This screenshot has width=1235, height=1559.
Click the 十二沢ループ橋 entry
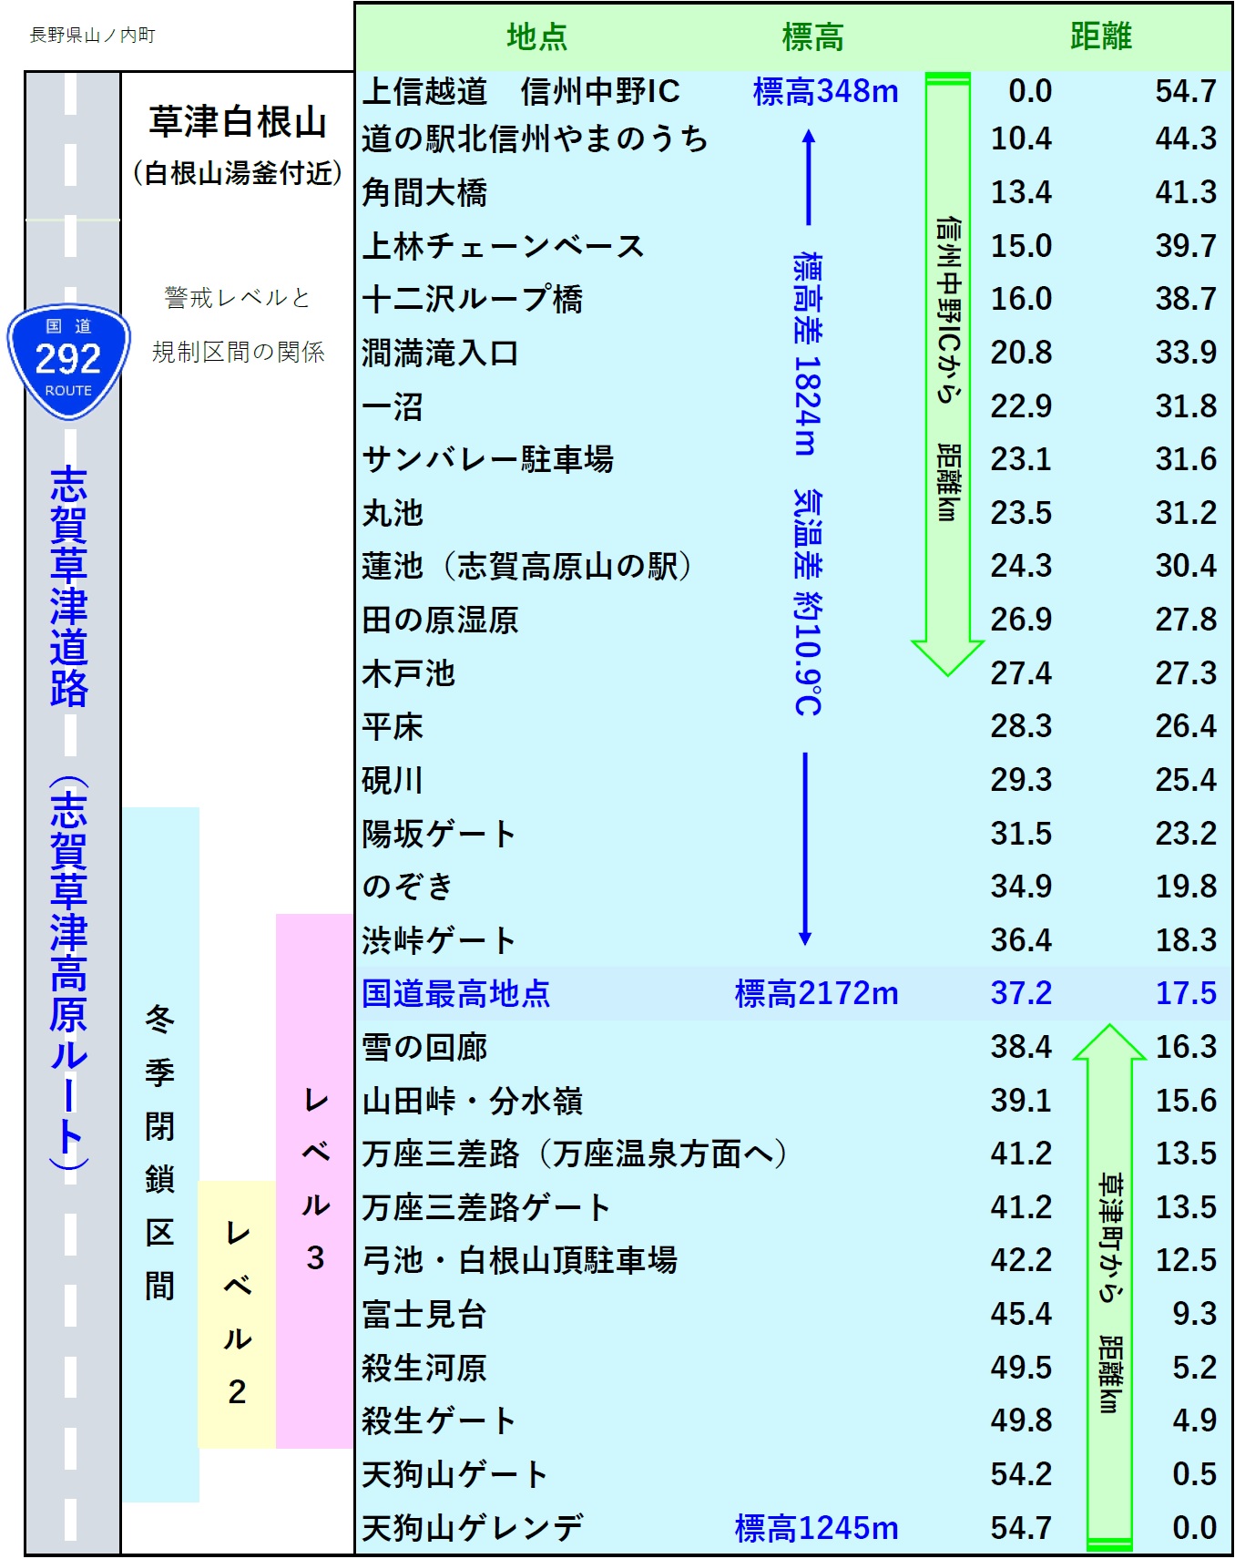coord(472,299)
